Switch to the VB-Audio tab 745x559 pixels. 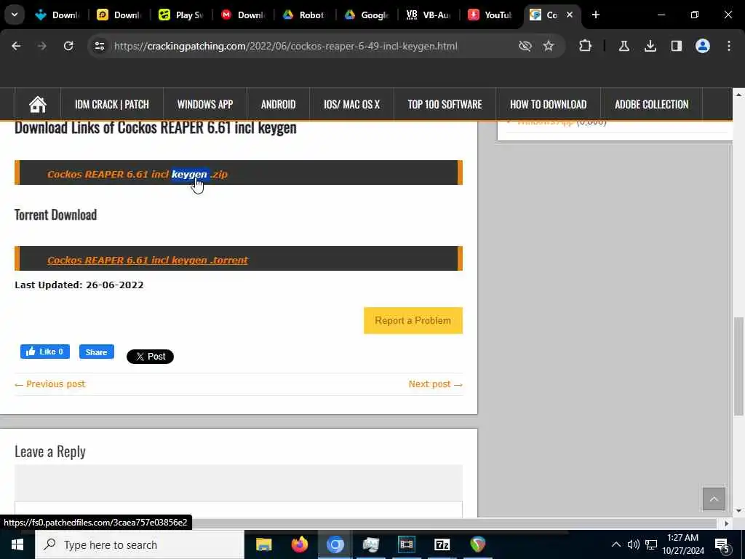click(x=428, y=15)
